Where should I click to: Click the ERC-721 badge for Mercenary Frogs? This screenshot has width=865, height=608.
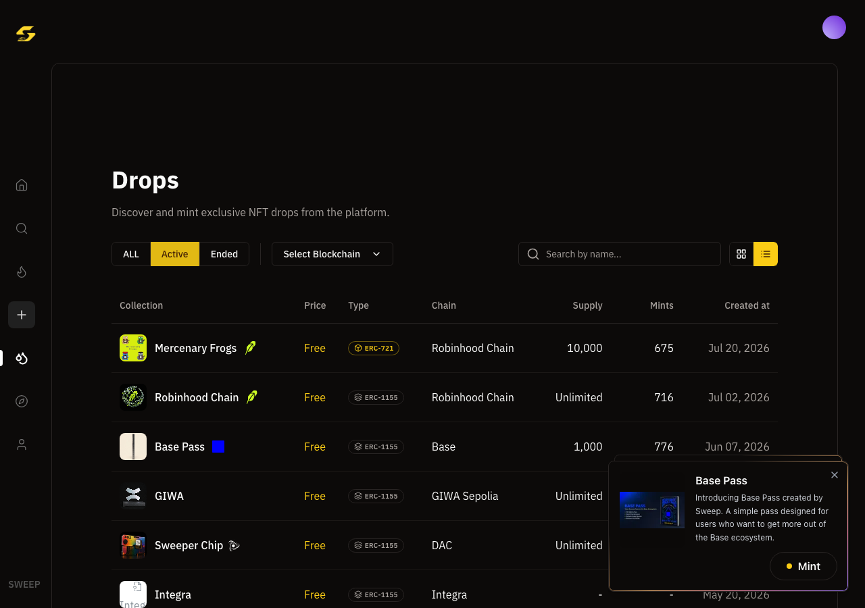(374, 348)
